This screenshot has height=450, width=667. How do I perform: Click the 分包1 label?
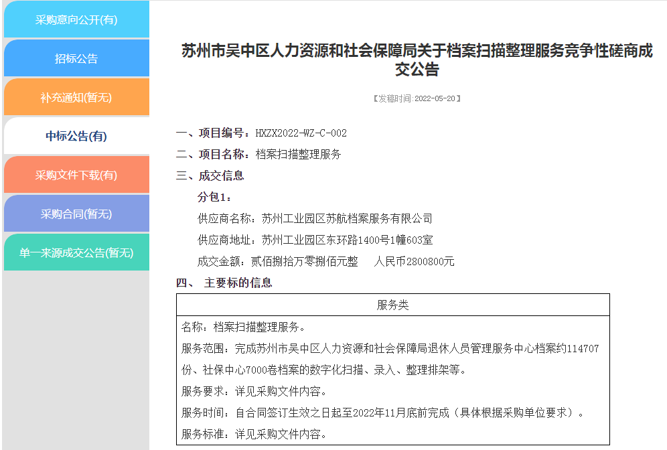pos(215,198)
